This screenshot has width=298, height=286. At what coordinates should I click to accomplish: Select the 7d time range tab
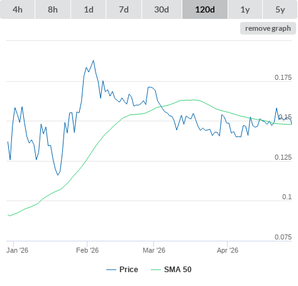click(124, 9)
